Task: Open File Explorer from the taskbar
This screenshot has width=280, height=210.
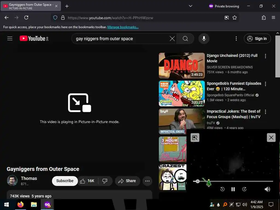Action: click(x=34, y=205)
